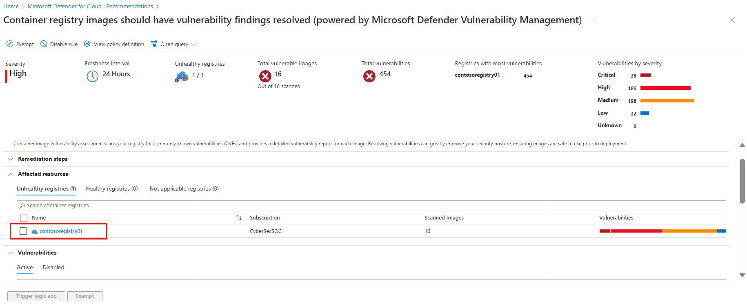This screenshot has width=747, height=306.
Task: Click the Open query icon
Action: tap(154, 44)
